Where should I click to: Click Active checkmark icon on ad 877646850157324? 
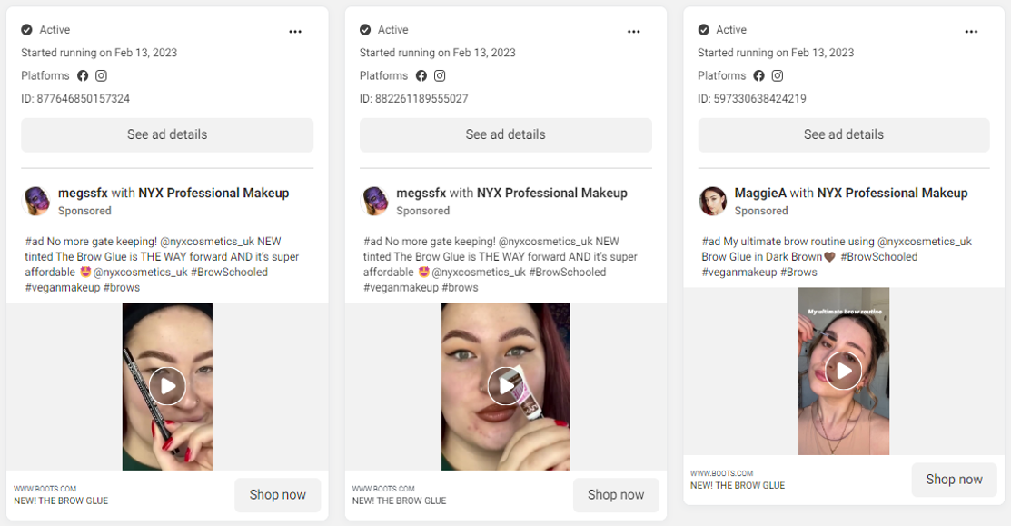click(x=26, y=30)
